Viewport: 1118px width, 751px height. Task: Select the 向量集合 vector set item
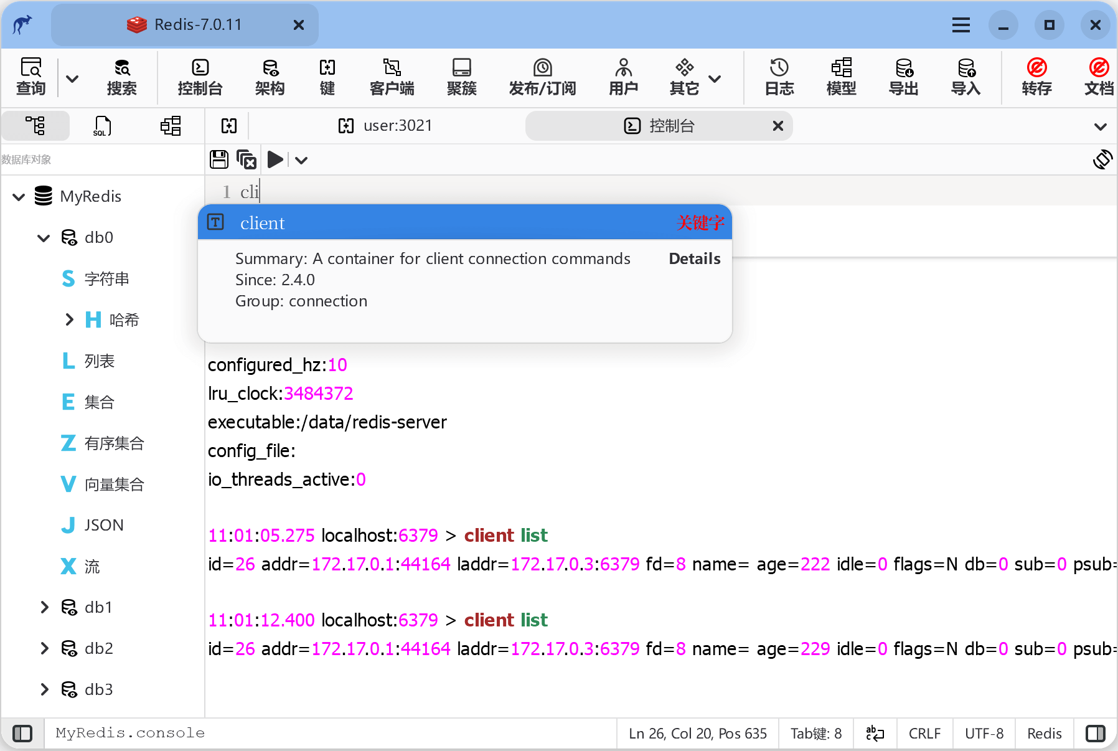(x=103, y=484)
